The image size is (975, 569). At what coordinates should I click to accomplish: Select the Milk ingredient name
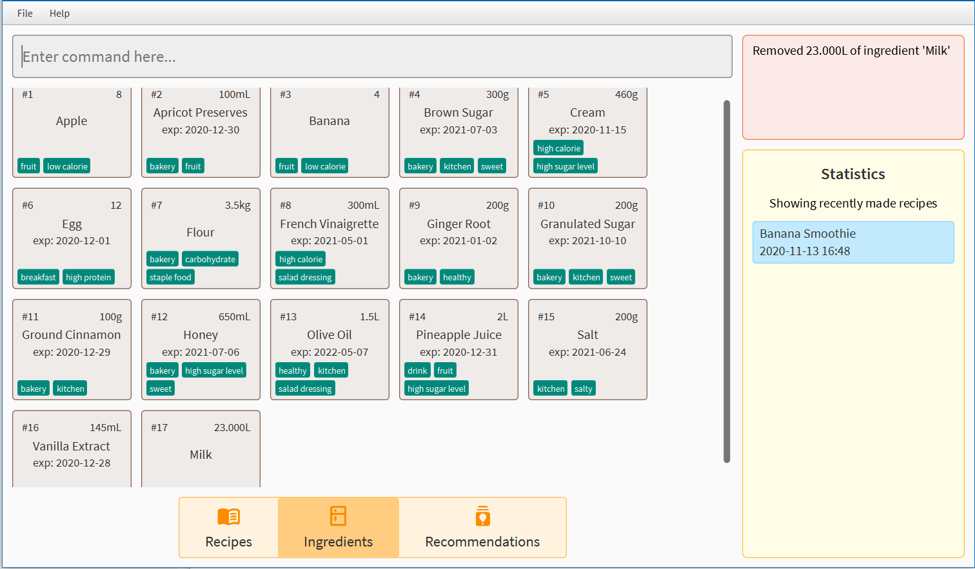click(x=201, y=454)
